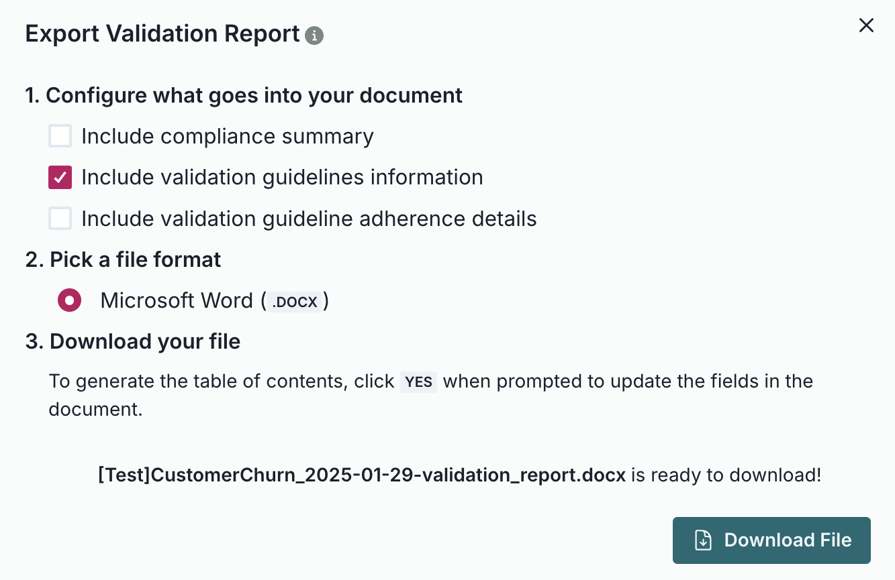The image size is (895, 580).
Task: Click the 'Include validation guidelines information' label
Action: coord(282,178)
